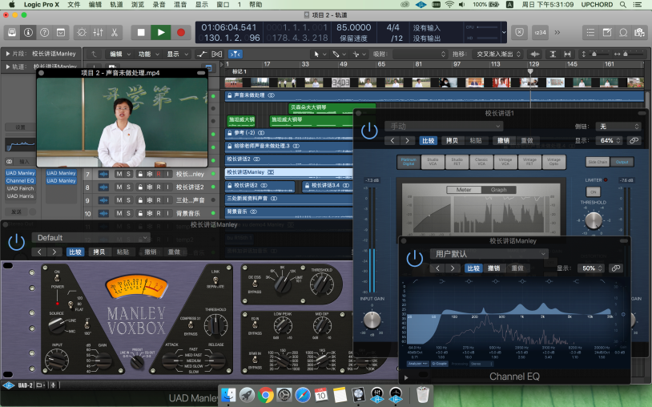Toggle power button of Manley VOXBOX plugin
The width and height of the screenshot is (652, 407).
point(17,242)
